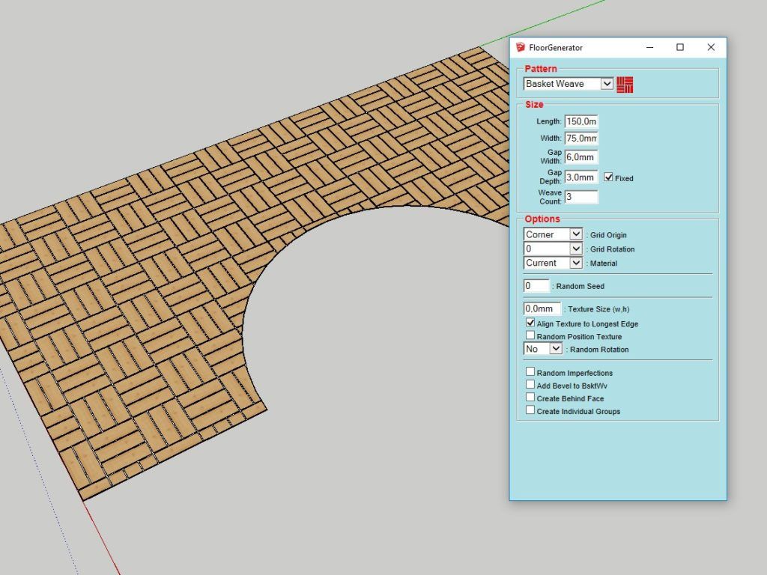Click the Random Seed input field

tap(536, 285)
